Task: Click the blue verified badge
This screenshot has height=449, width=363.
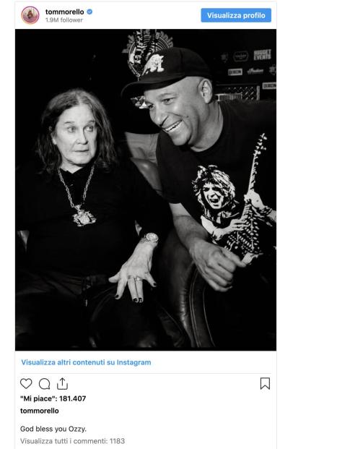Action: click(89, 12)
